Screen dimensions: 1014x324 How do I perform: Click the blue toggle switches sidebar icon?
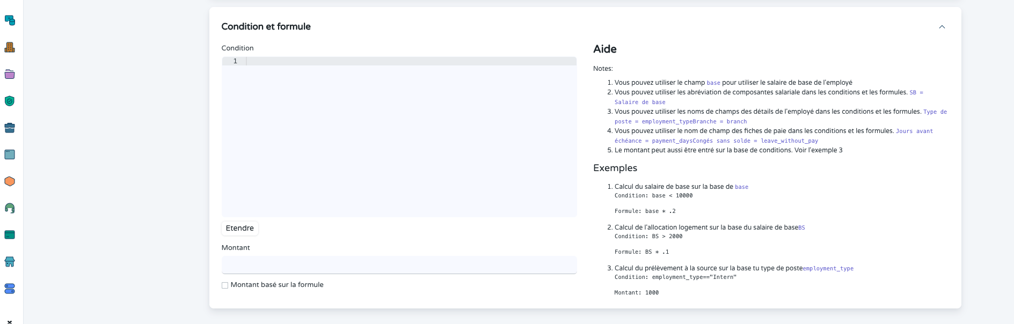[x=10, y=289]
